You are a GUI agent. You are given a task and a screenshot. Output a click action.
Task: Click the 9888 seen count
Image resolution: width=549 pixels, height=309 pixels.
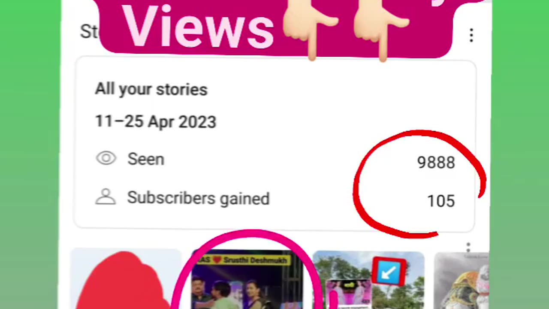pyautogui.click(x=436, y=163)
